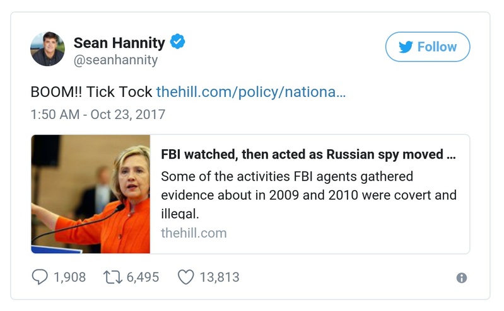Click the blue verified badge
The width and height of the screenshot is (504, 311).
178,43
